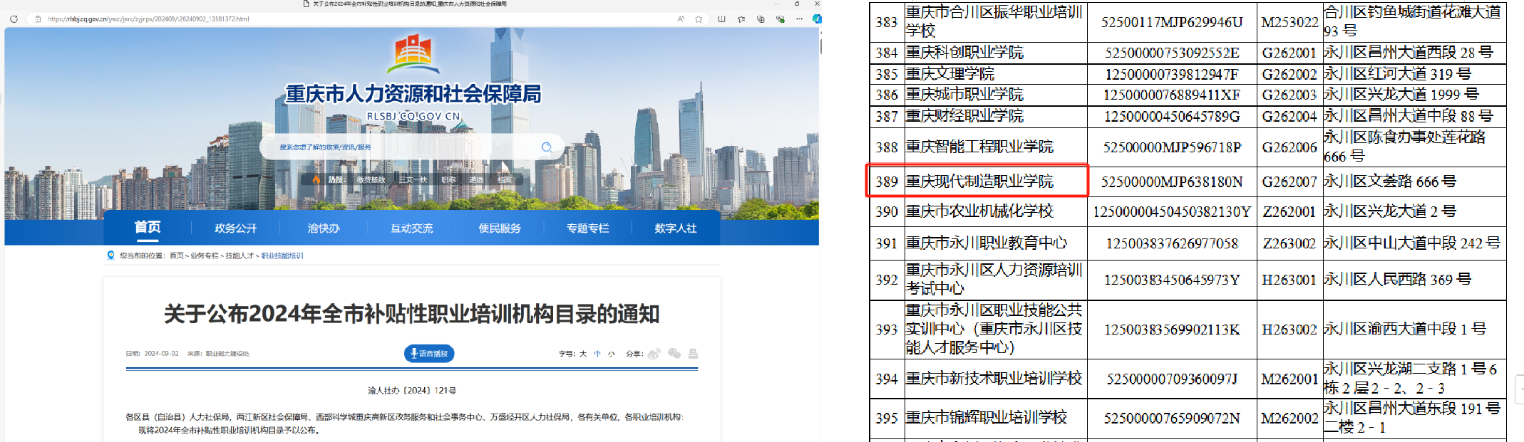Go to 技能人才 in the breadcrumb

click(240, 256)
